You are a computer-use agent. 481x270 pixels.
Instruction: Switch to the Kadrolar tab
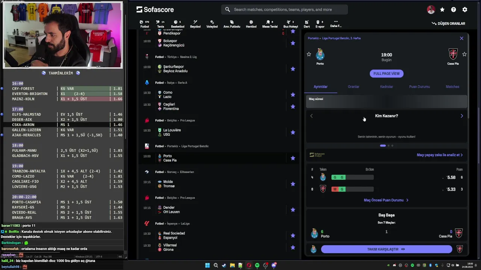386,87
